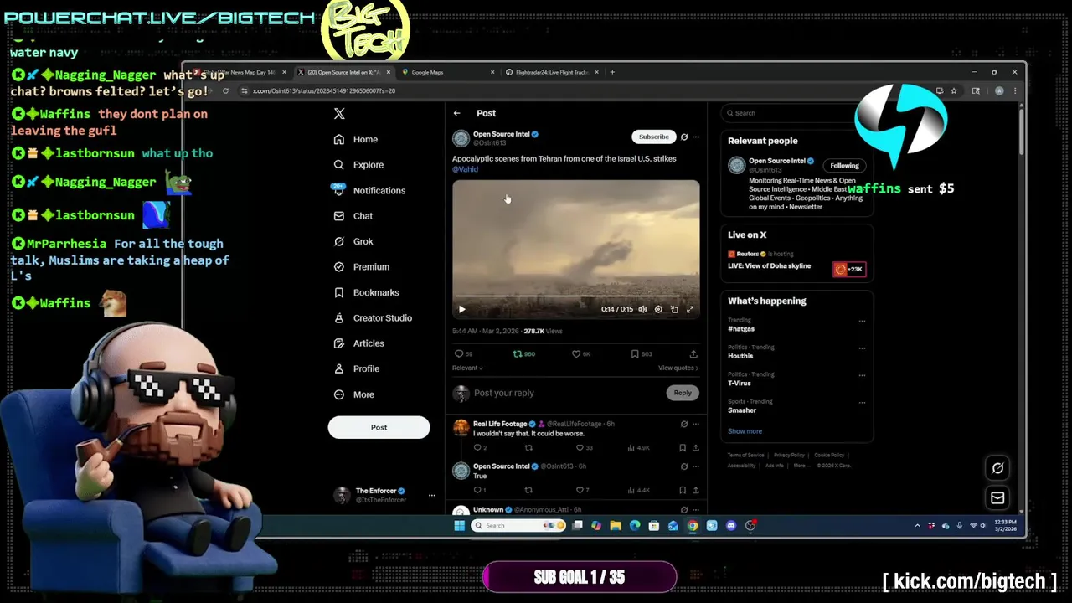Expand the Relevant sort dropdown

(467, 368)
